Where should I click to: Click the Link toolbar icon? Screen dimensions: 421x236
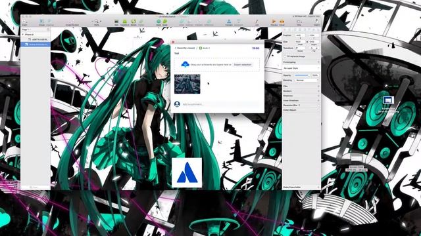pos(257,21)
